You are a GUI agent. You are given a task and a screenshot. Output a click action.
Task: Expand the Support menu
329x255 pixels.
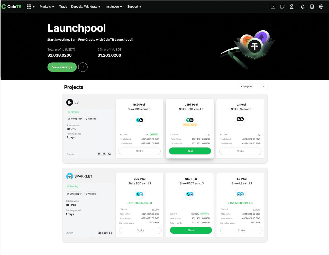click(x=134, y=7)
